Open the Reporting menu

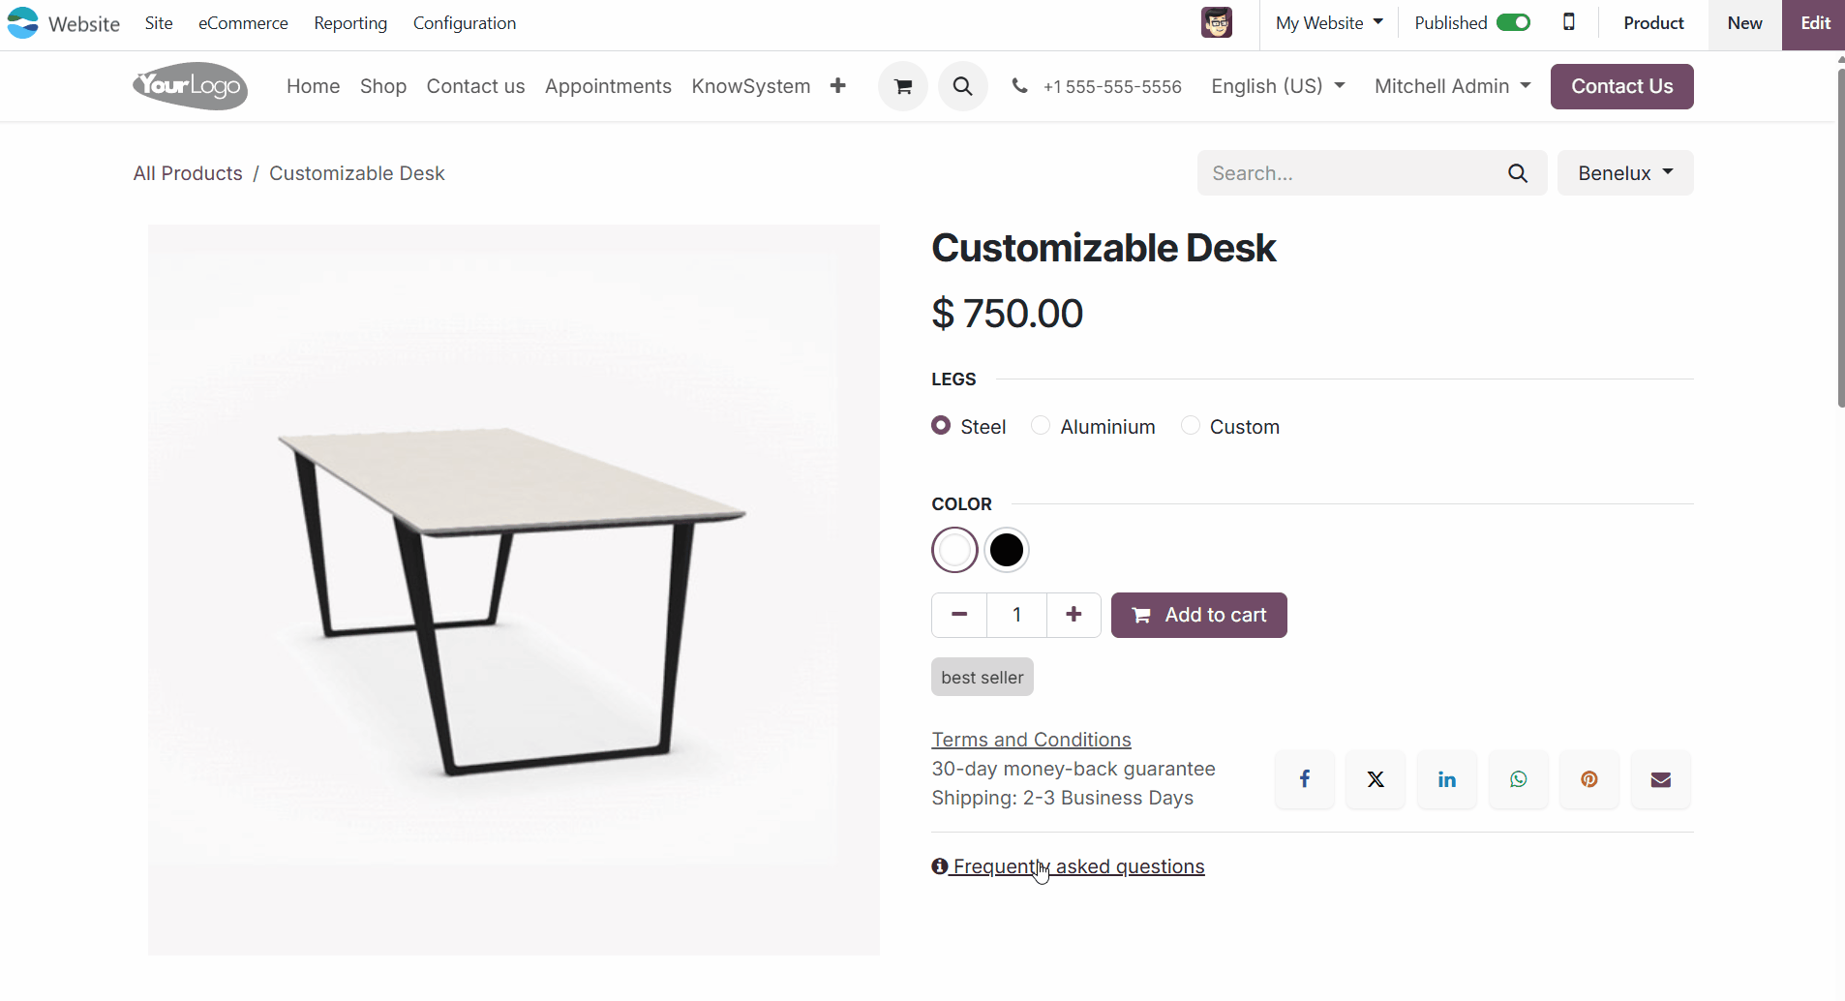(x=350, y=23)
